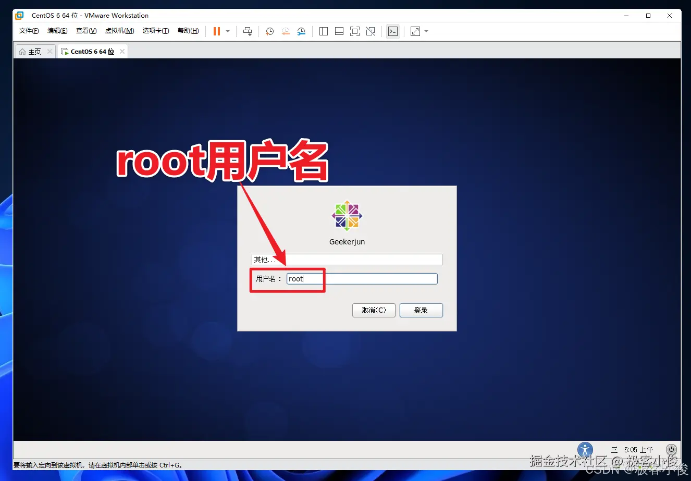Open the 帮助(H) menu
Screen dimensions: 691x481
[x=188, y=31]
